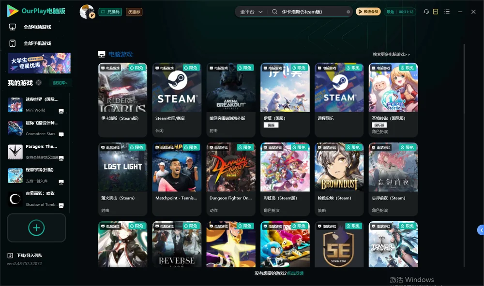
Task: Open the 忘却前夜 (Steam) game card
Action: pyautogui.click(x=393, y=179)
